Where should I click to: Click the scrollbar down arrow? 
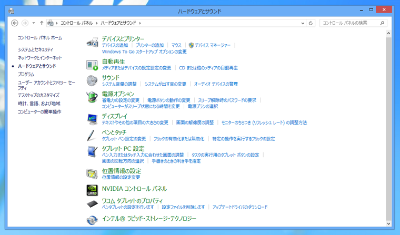coord(388,224)
